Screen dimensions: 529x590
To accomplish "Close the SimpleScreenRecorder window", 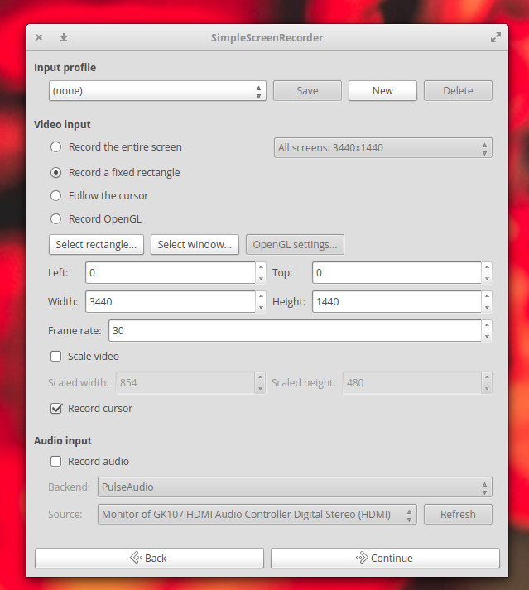I will [x=39, y=37].
